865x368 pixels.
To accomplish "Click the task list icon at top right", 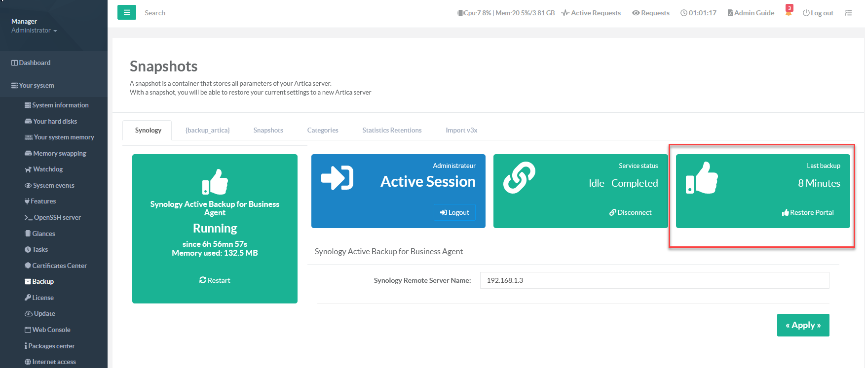I will [848, 13].
